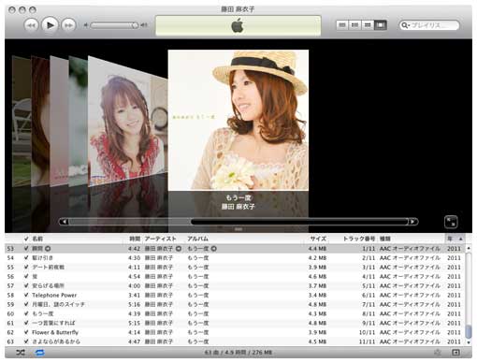Image resolution: width=477 pixels, height=363 pixels.
Task: Click the down arrow of the list scrollbar
Action: click(x=469, y=342)
